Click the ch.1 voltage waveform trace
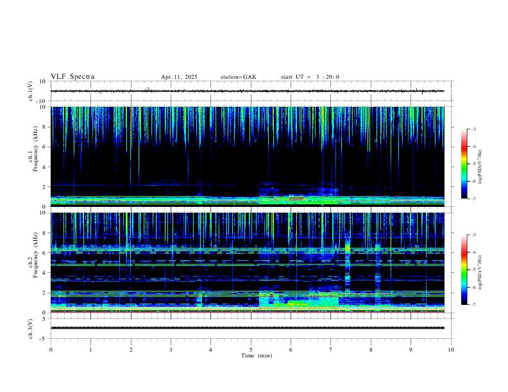 247,91
